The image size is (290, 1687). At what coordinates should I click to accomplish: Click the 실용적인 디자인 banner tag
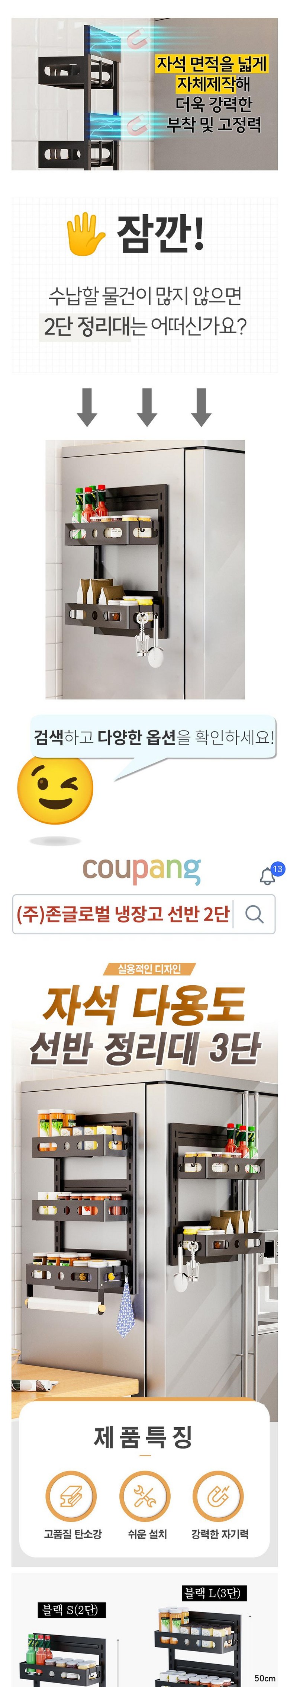pyautogui.click(x=149, y=969)
